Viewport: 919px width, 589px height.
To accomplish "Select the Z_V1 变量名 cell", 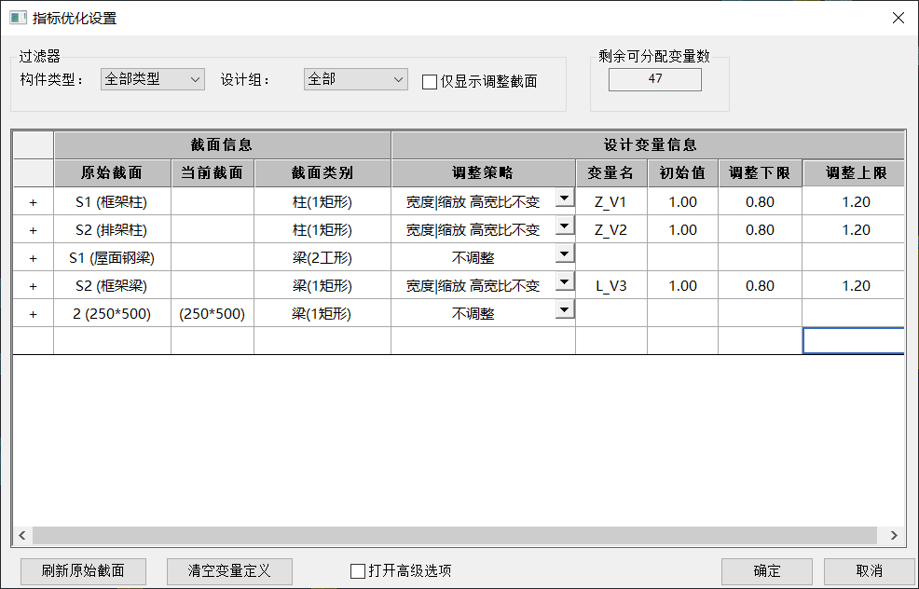I will click(x=611, y=202).
